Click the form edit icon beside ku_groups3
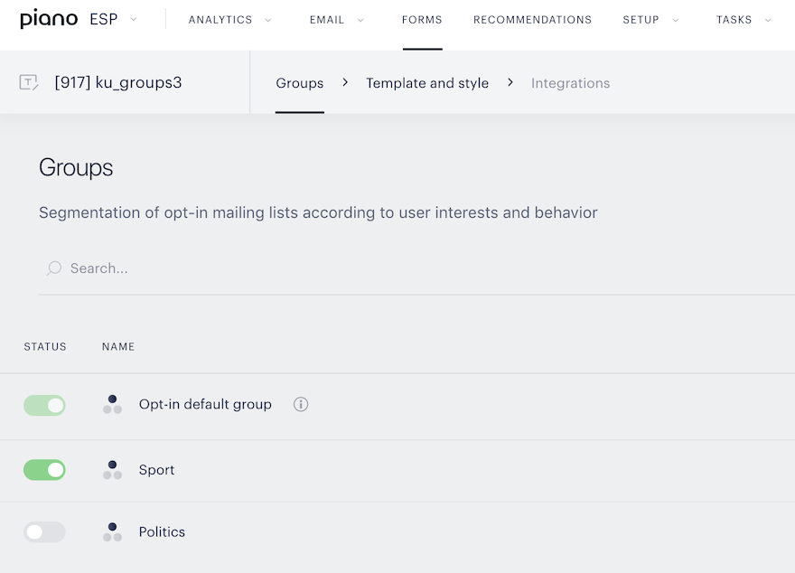Image resolution: width=795 pixels, height=573 pixels. pos(29,82)
